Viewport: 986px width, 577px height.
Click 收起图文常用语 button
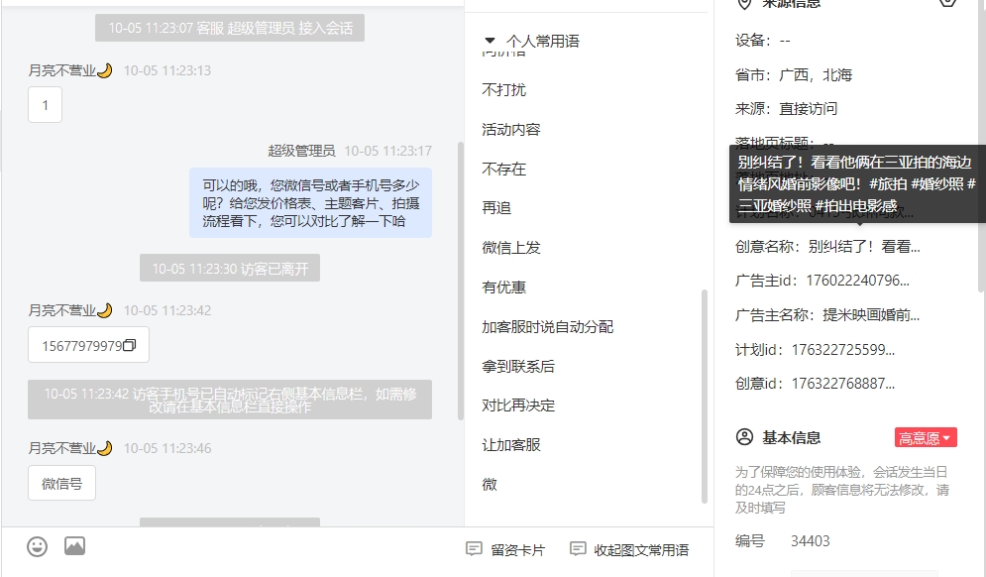pyautogui.click(x=629, y=549)
